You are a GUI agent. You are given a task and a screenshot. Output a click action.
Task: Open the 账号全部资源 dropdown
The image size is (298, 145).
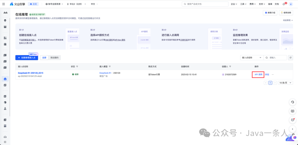[x=54, y=4]
